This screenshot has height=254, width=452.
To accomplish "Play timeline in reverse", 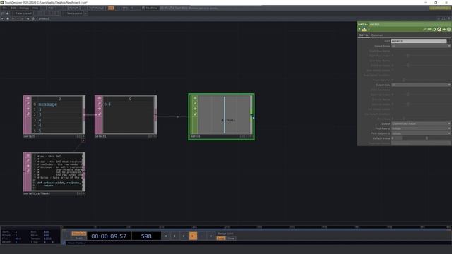I will (184, 236).
